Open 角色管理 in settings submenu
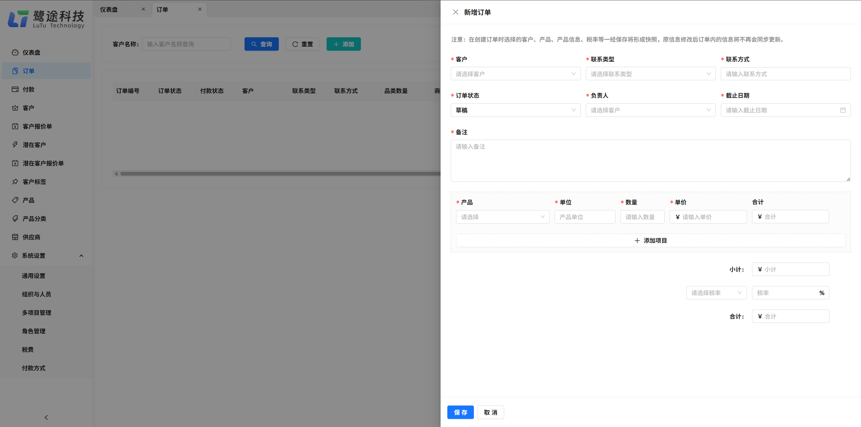 [34, 331]
